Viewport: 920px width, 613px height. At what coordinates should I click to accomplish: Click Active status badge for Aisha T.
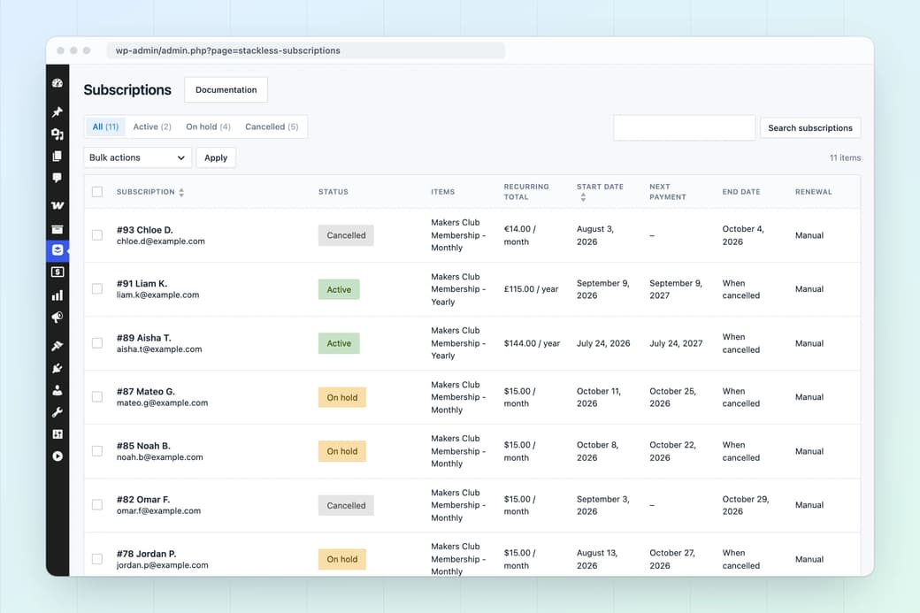tap(339, 343)
